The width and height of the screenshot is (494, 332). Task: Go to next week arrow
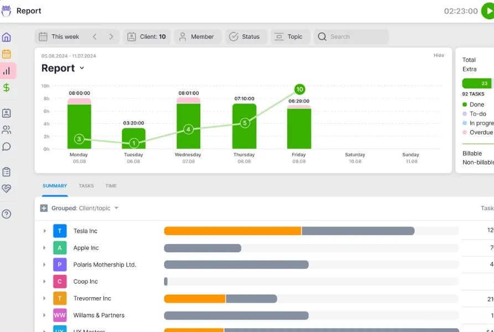(111, 37)
